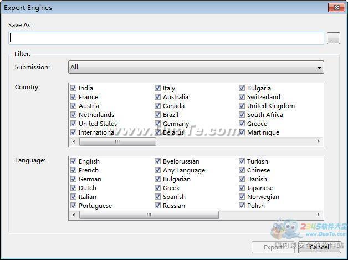Disable the Switzerland country checkbox

[x=242, y=97]
